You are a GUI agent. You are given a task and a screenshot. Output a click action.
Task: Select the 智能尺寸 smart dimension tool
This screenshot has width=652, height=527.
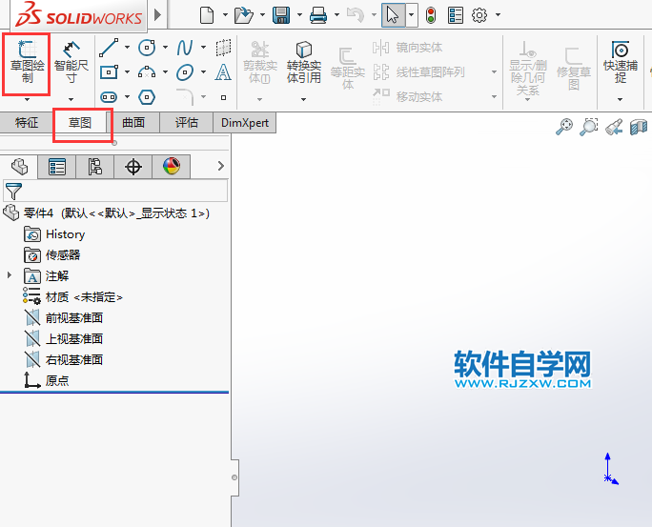71,62
